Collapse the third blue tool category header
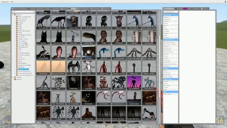The image size is (227, 128). point(171,68)
